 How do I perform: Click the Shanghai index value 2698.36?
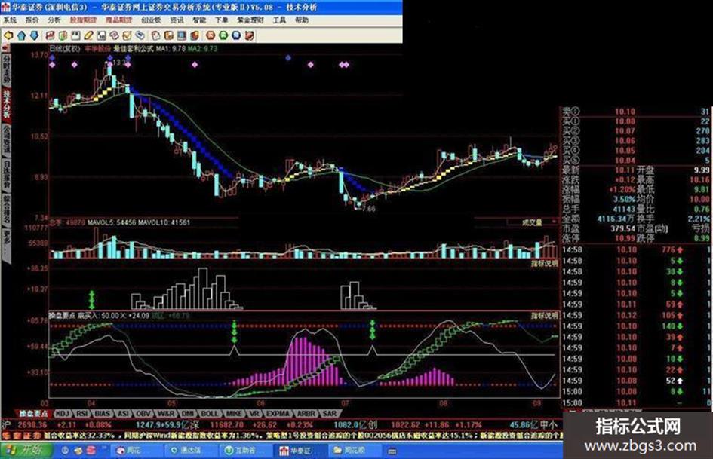(x=32, y=425)
